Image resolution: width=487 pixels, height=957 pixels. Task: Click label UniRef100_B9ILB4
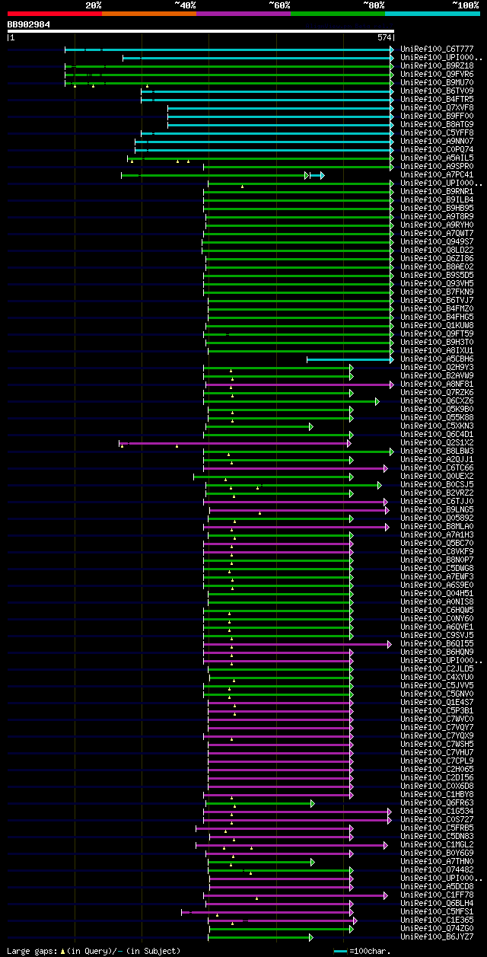tap(437, 199)
